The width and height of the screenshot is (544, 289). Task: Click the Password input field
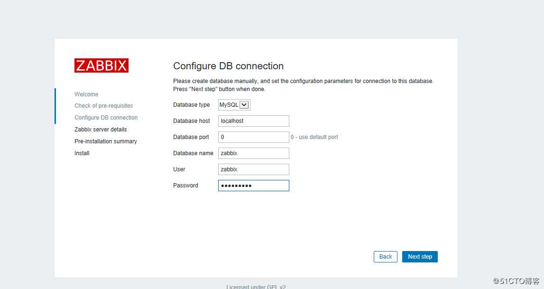coord(254,186)
